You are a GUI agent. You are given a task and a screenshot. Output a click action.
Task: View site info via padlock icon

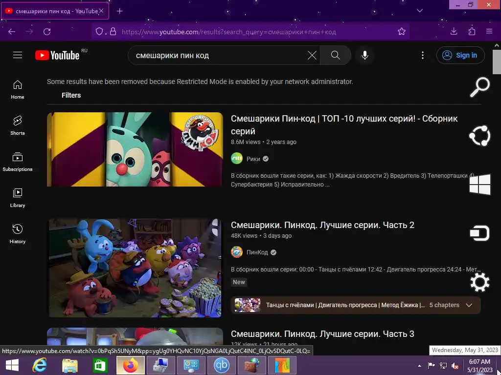tap(113, 32)
